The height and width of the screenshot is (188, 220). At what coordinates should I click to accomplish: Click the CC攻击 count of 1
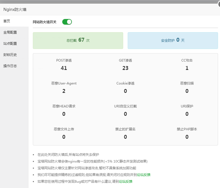[187, 68]
